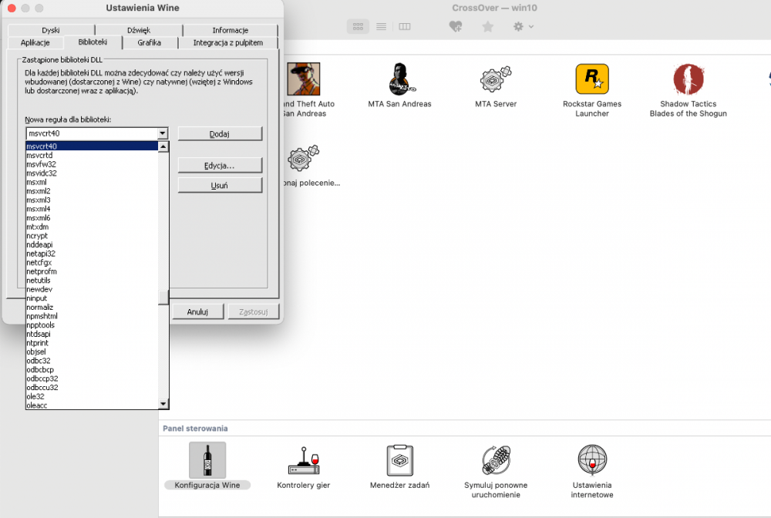Click the Anuluj button
The height and width of the screenshot is (518, 771).
coord(197,311)
